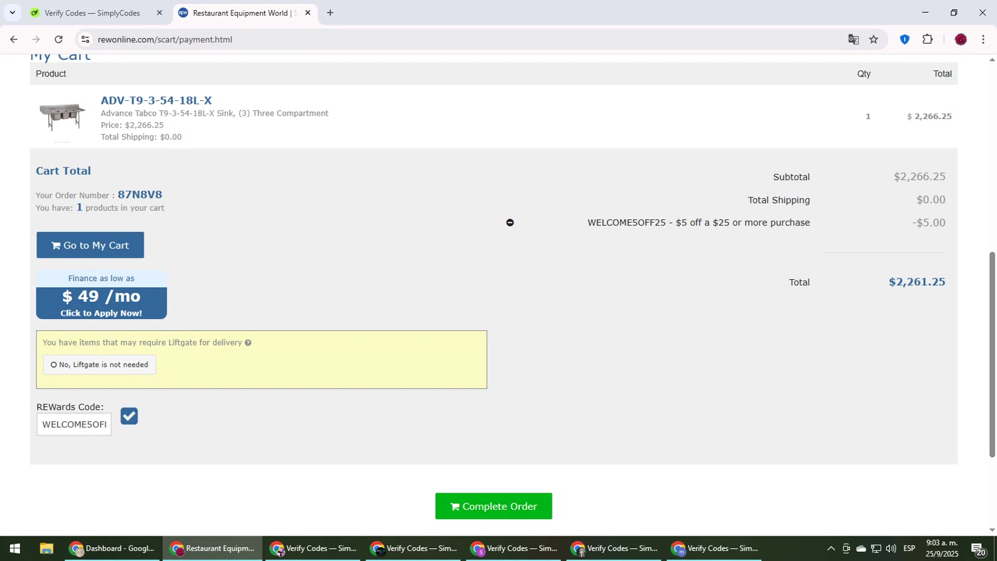This screenshot has width=997, height=561.
Task: Apply REWards code with blue checkmark button
Action: click(x=129, y=416)
